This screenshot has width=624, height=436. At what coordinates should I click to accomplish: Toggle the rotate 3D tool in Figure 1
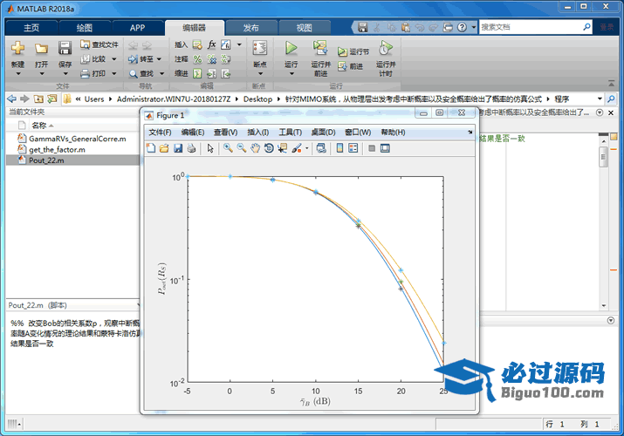coord(269,148)
